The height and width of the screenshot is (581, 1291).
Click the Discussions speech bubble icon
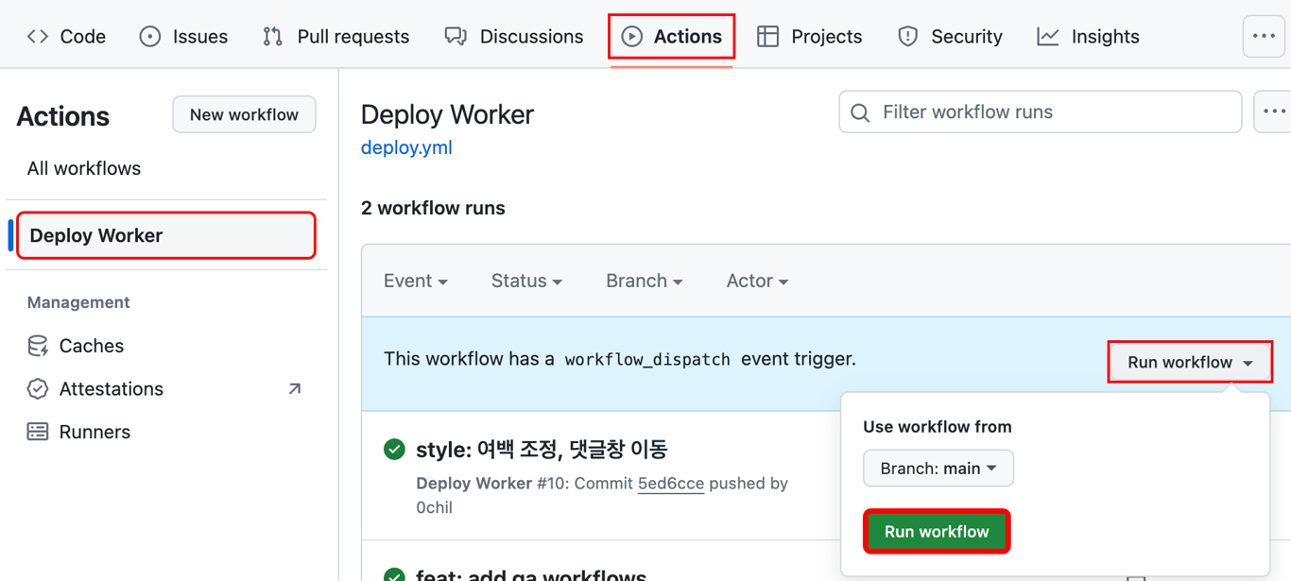tap(456, 37)
